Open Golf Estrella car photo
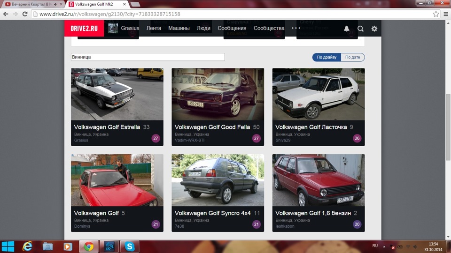This screenshot has height=253, width=451. coord(117,94)
